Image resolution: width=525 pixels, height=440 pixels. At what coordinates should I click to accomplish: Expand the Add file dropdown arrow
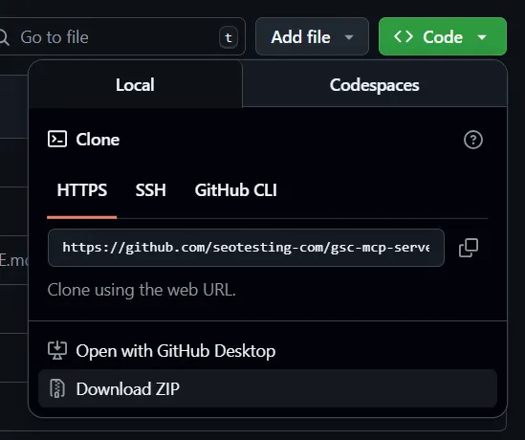pyautogui.click(x=349, y=37)
